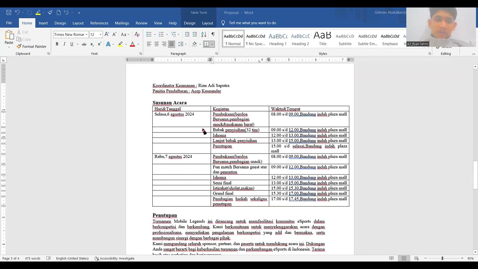
Task: Apply Text Effects and Typography
Action: coord(108,44)
